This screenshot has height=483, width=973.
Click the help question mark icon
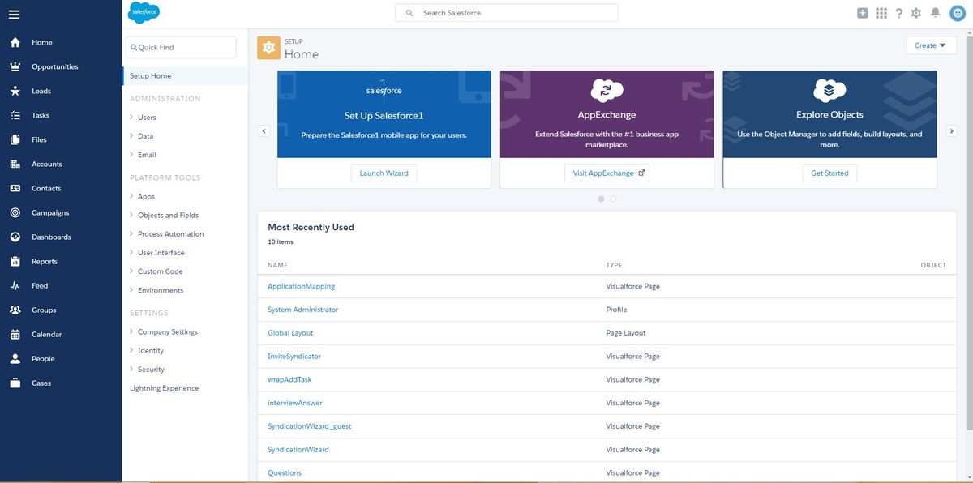pos(899,13)
